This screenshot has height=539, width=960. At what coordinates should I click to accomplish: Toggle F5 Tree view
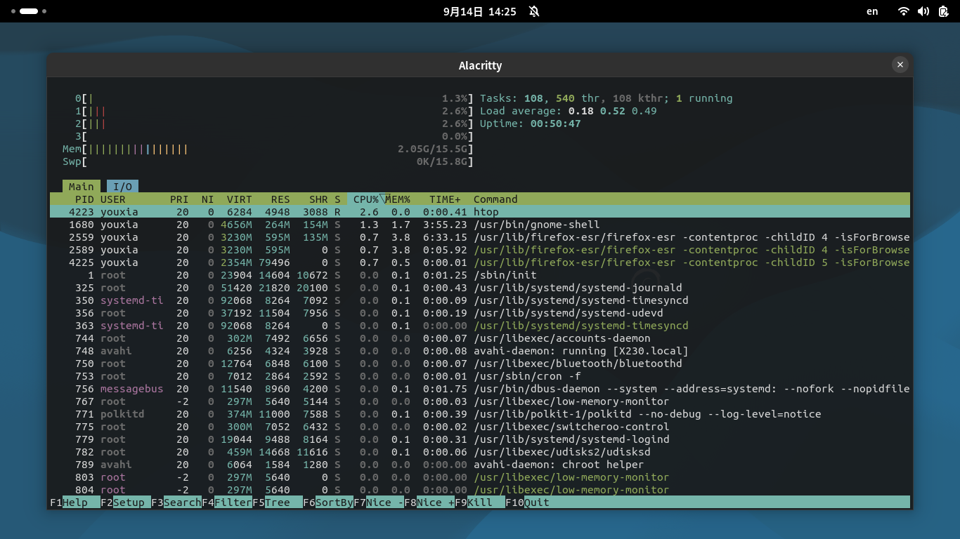[278, 503]
